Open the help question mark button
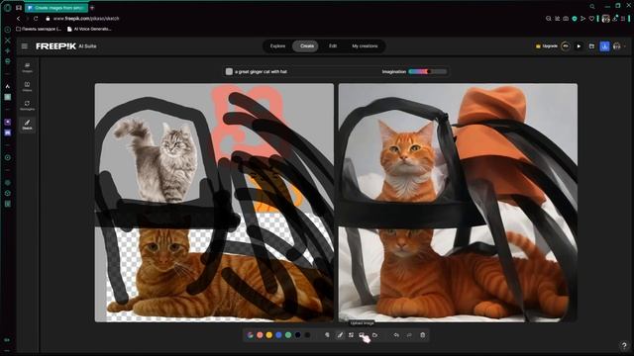 pyautogui.click(x=624, y=345)
